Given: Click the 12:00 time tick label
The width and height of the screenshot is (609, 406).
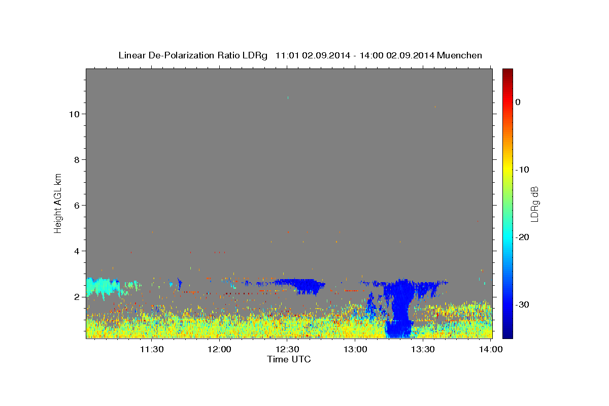Looking at the screenshot, I should 219,349.
